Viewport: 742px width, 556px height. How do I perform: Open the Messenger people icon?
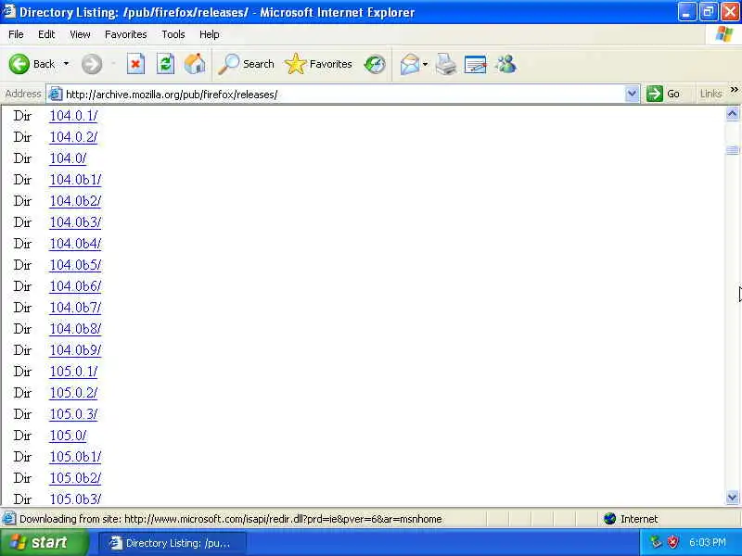point(505,64)
